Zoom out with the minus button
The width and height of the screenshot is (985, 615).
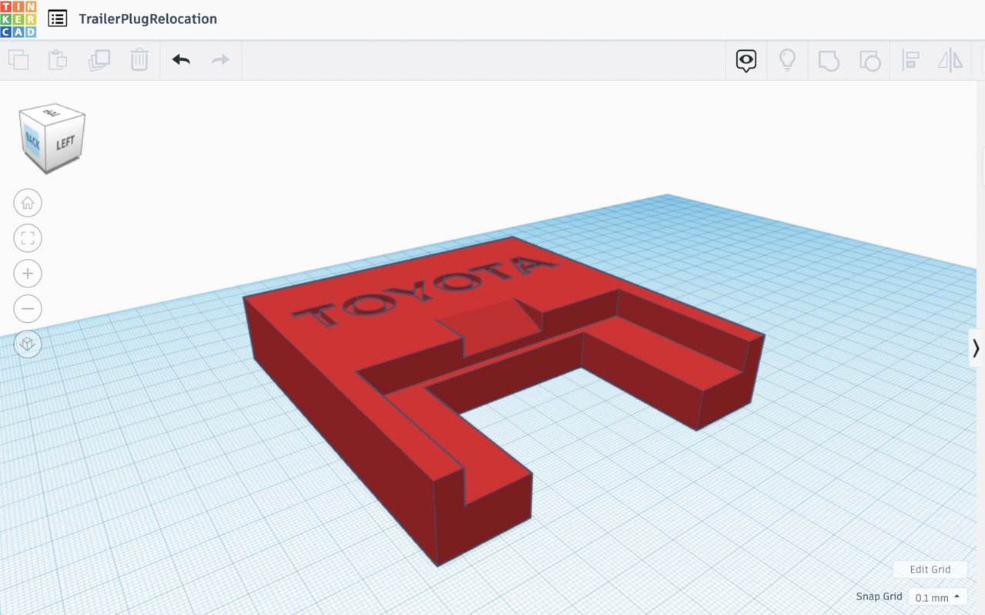coord(28,309)
